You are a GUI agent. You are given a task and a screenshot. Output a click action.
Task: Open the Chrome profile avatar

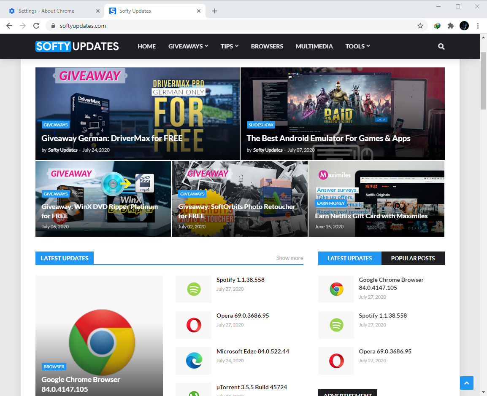tap(464, 26)
